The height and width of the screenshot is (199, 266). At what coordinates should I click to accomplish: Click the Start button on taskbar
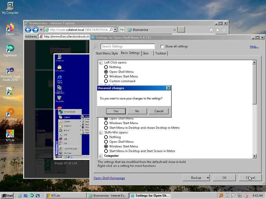[7, 196]
